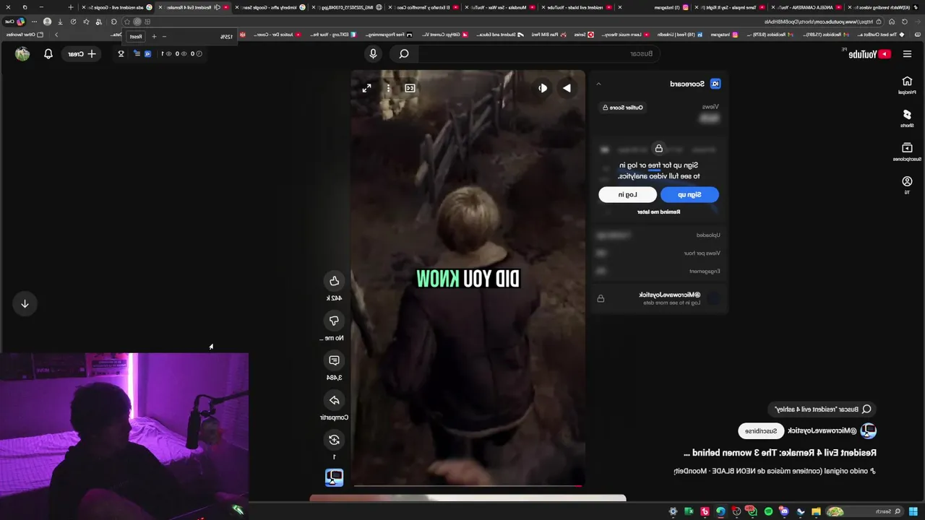The width and height of the screenshot is (925, 520).
Task: Toggle closed captions on the Short
Action: click(410, 88)
